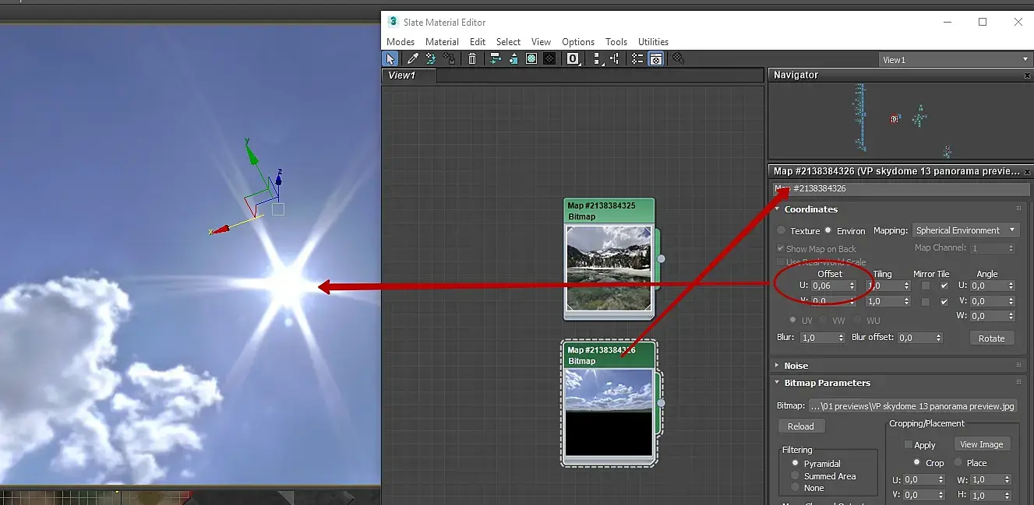1034x505 pixels.
Task: Click the map name input field
Action: tap(901, 189)
